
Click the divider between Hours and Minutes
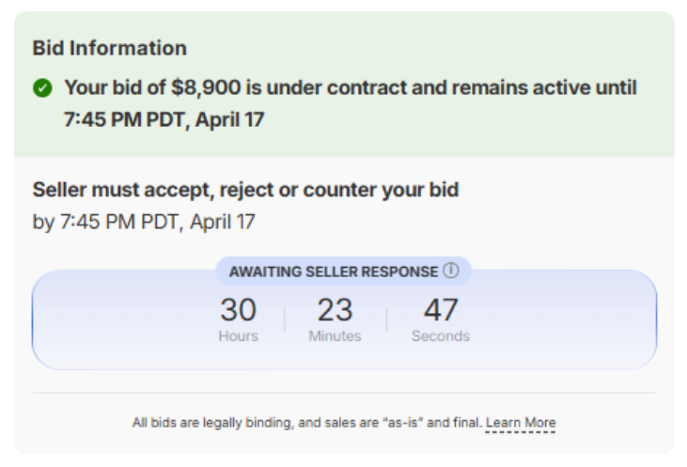coord(284,319)
